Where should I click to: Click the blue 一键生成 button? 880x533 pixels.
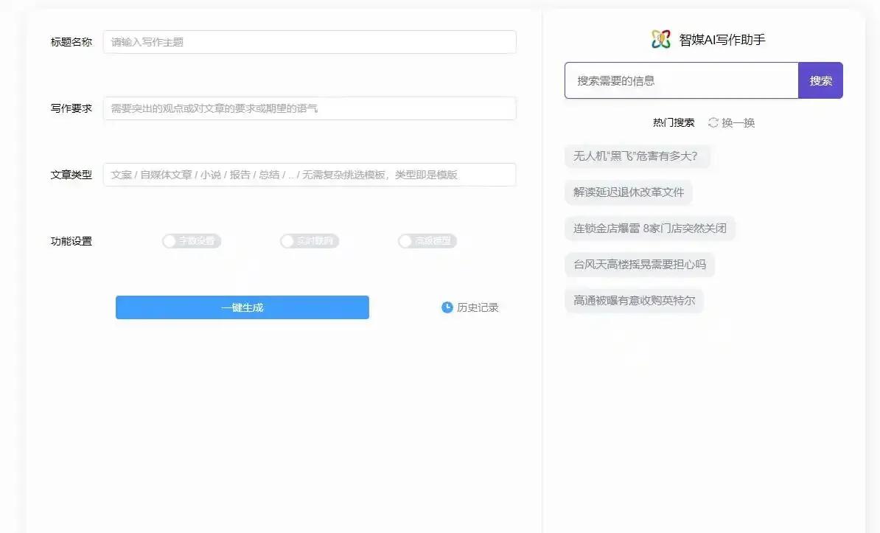242,307
